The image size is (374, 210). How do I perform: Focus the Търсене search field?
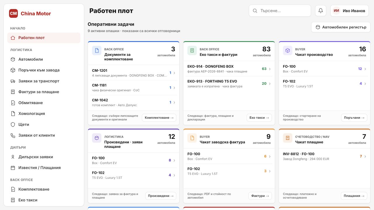(x=280, y=11)
